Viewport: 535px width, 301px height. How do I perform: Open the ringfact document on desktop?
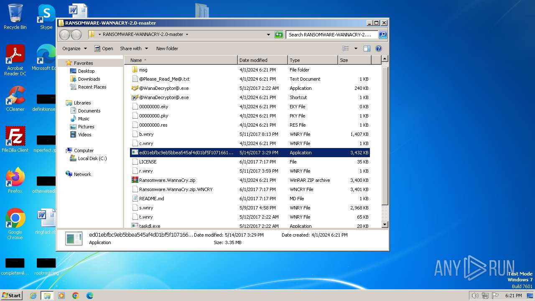pos(45,222)
